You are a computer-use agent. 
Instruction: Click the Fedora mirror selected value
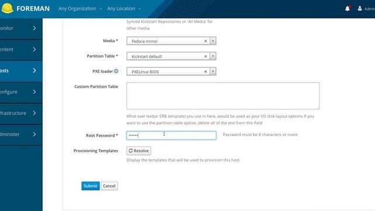click(145, 41)
